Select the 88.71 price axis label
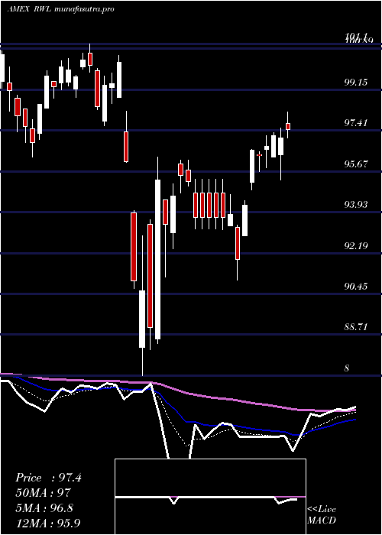This screenshot has width=382, height=535. (x=356, y=327)
